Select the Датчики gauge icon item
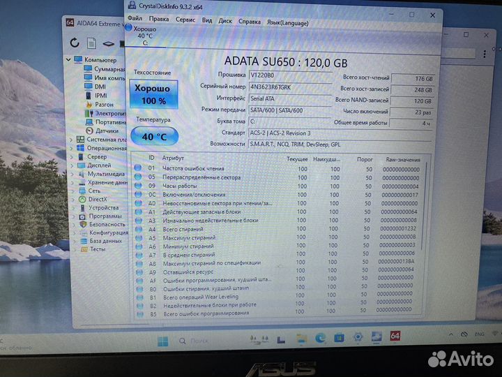 pos(89,131)
